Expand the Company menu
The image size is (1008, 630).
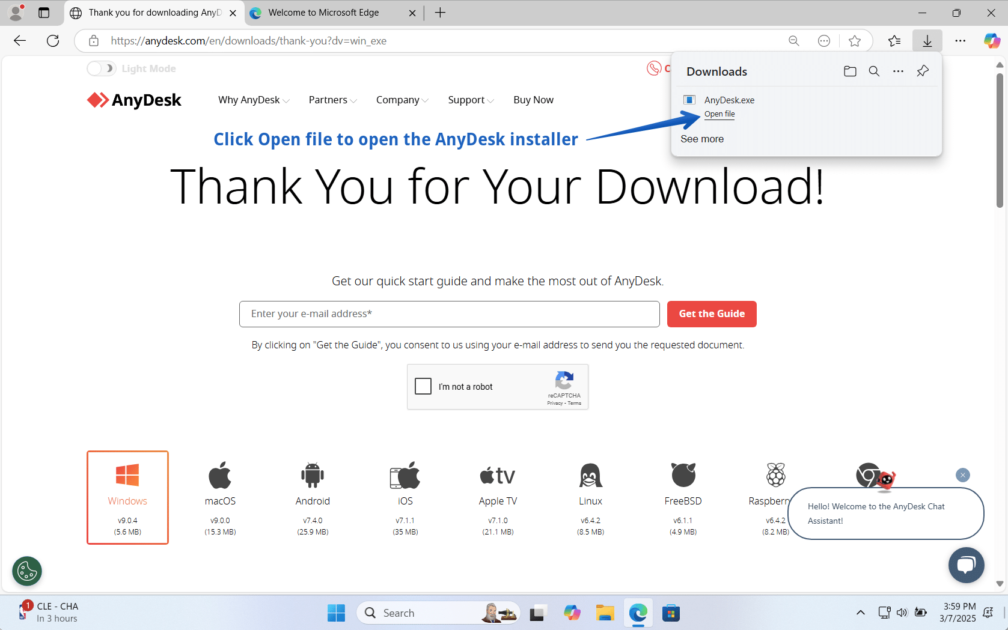coord(402,100)
